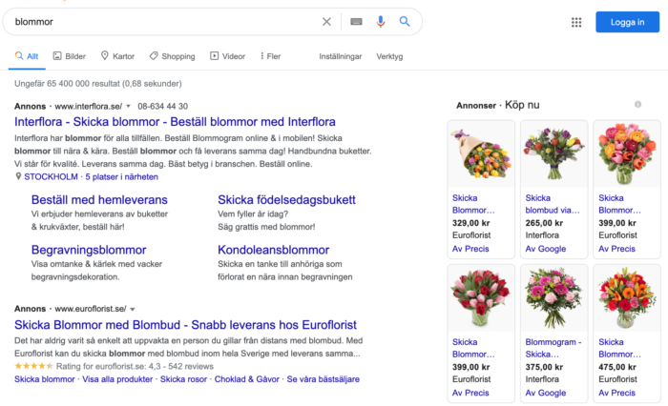
Task: Open the Beställ med hemleverans sitelink
Action: click(x=99, y=199)
